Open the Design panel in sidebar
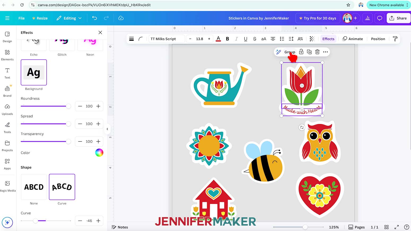 pyautogui.click(x=7, y=37)
